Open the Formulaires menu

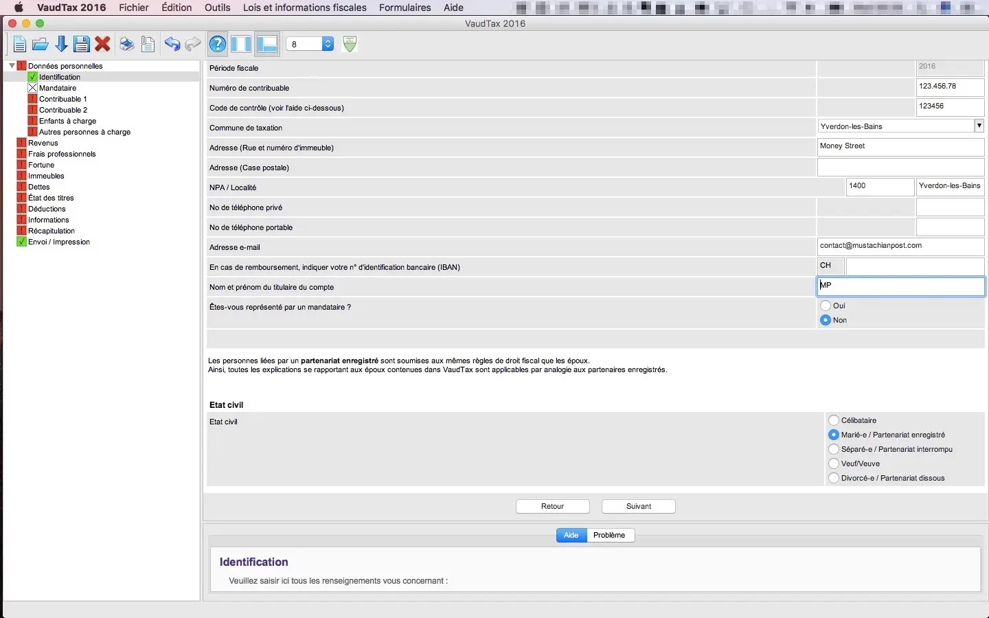[405, 8]
